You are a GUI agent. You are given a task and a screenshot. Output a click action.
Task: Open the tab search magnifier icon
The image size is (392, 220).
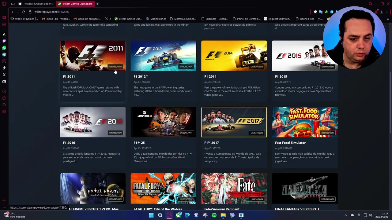point(370,4)
